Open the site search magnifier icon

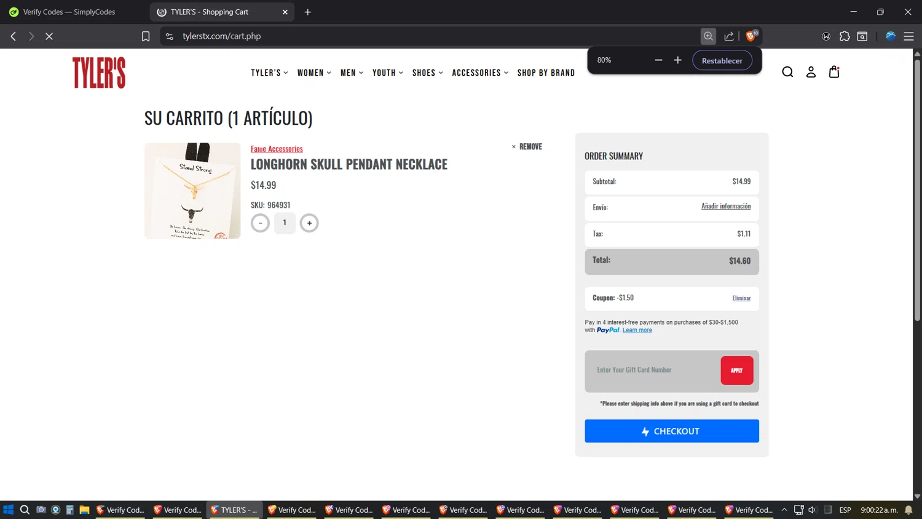coord(787,72)
